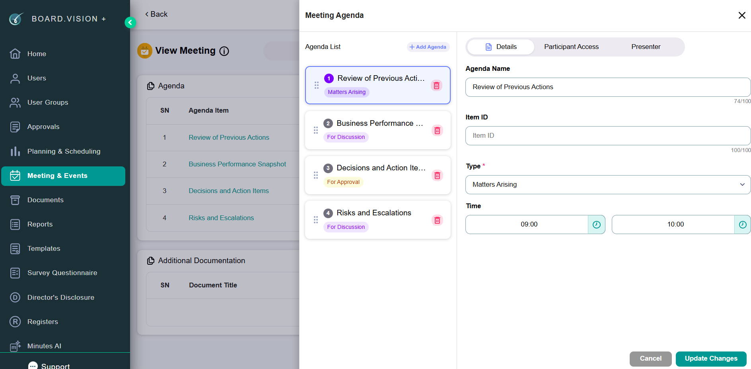Open Users in the sidebar

pyautogui.click(x=37, y=78)
